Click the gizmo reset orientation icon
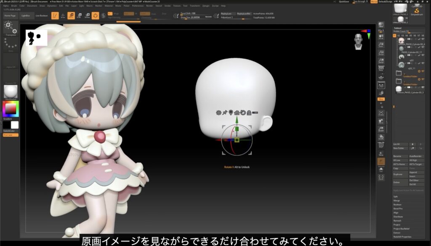 point(243,113)
